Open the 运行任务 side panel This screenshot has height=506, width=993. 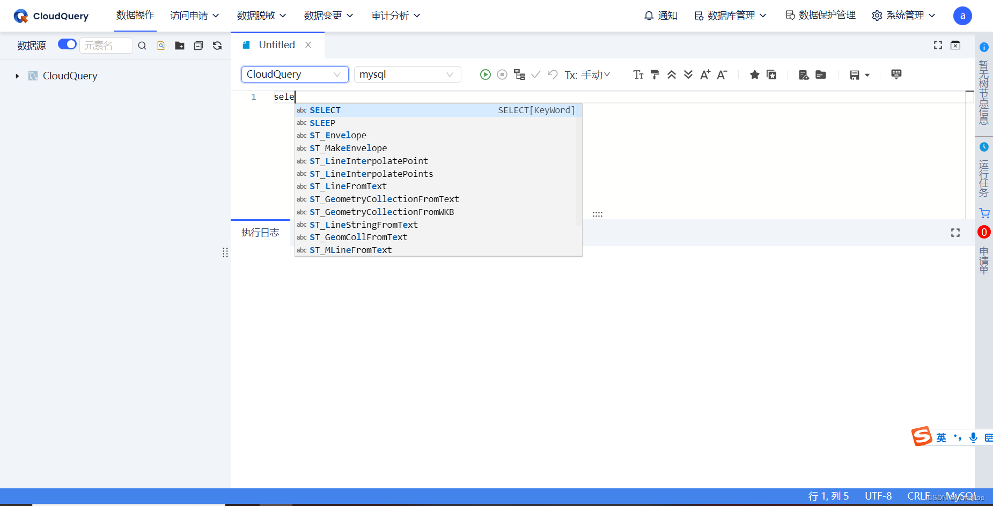(x=984, y=170)
